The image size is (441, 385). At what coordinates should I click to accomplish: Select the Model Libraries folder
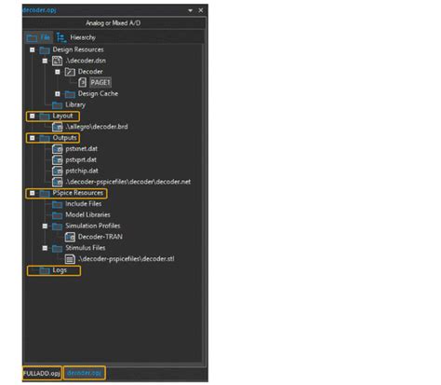click(x=81, y=214)
